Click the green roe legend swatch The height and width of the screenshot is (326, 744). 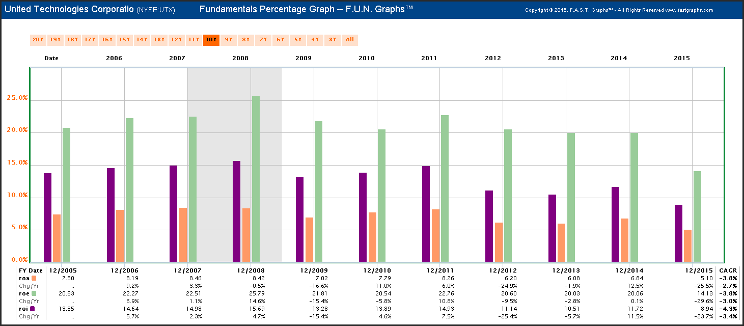[x=34, y=293]
